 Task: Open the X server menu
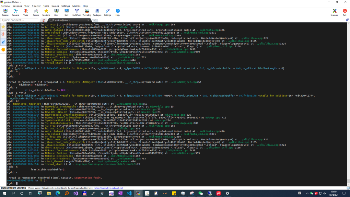(x=36, y=6)
